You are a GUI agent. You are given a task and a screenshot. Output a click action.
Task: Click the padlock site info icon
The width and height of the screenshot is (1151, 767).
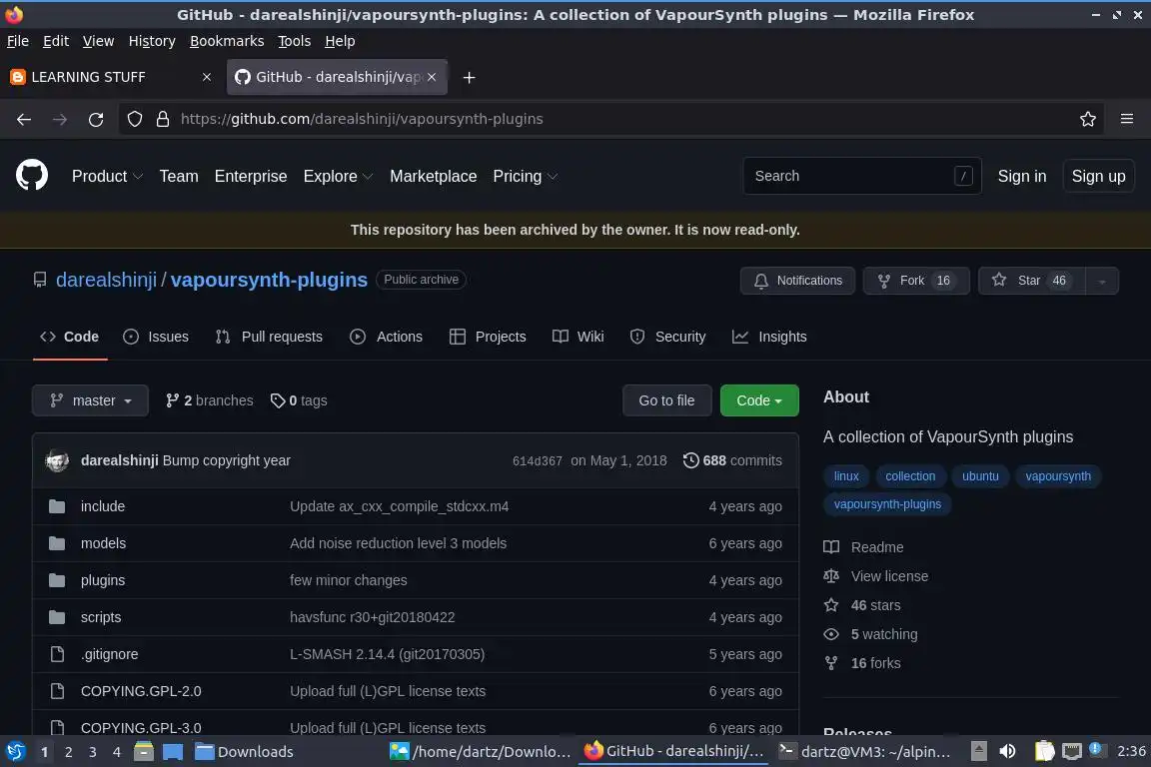coord(163,119)
